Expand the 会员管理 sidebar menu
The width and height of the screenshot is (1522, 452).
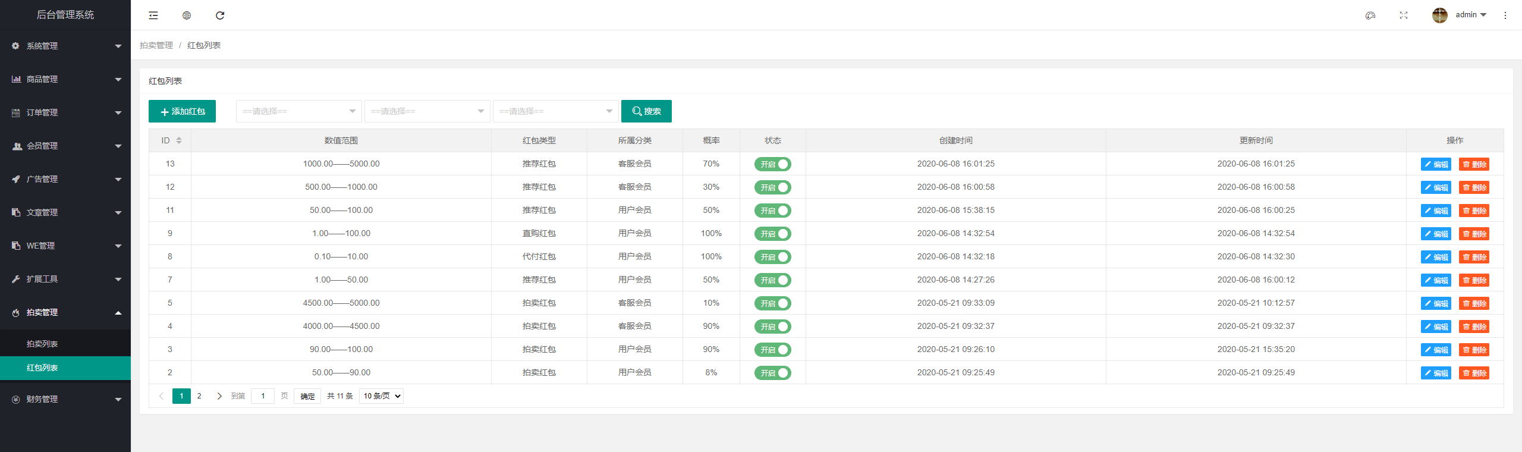coord(65,146)
